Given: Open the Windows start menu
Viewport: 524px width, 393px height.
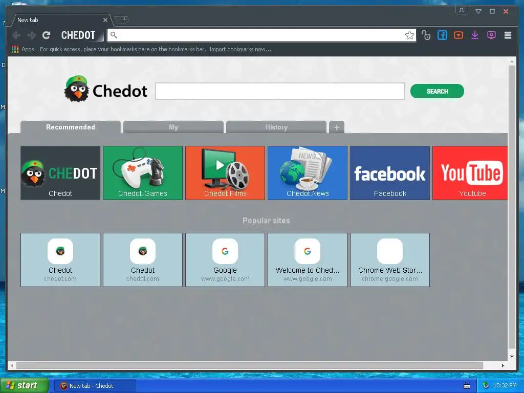Looking at the screenshot, I should pos(24,386).
